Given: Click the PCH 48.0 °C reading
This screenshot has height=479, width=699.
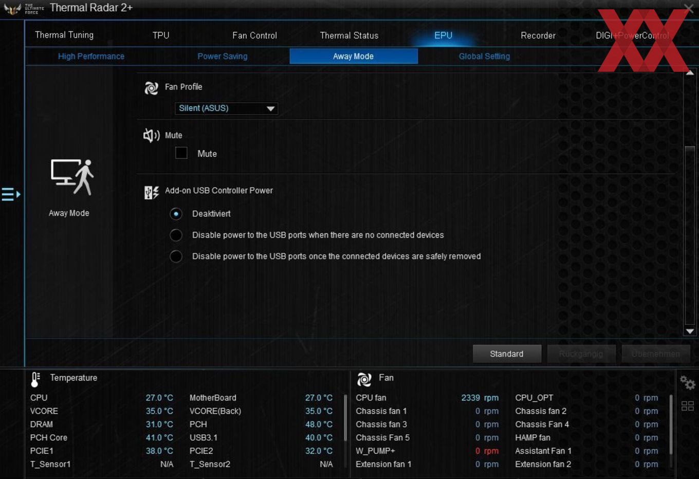Looking at the screenshot, I should point(319,425).
